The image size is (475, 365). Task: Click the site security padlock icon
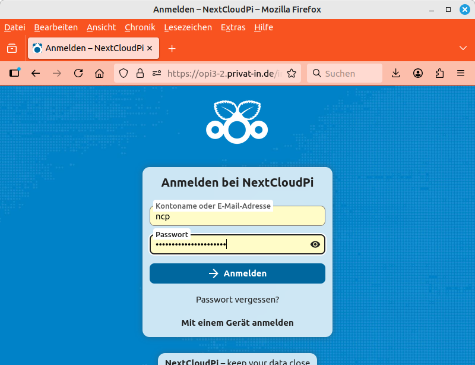pos(140,73)
